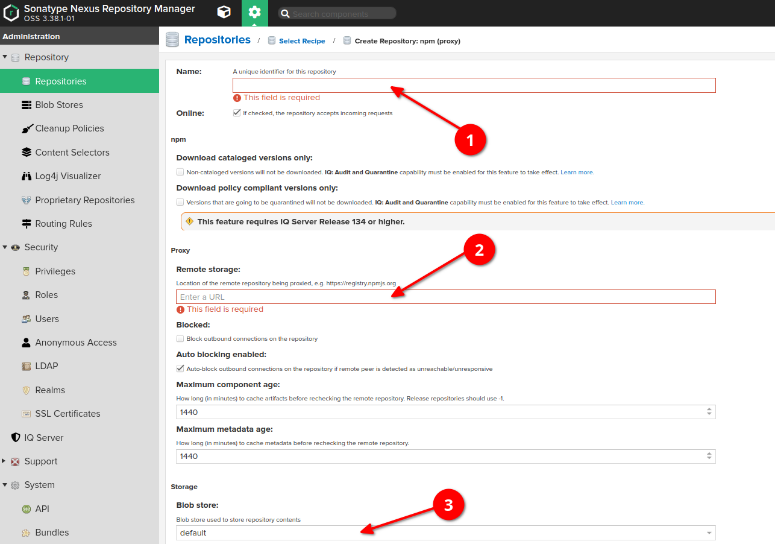This screenshot has height=544, width=775.
Task: Open the Administration gear icon in header
Action: tap(255, 12)
